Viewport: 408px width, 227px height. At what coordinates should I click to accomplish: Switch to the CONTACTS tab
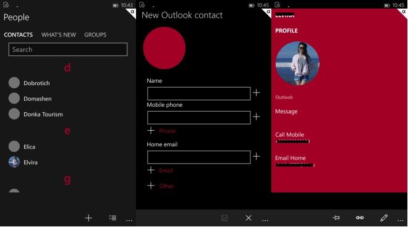point(18,35)
